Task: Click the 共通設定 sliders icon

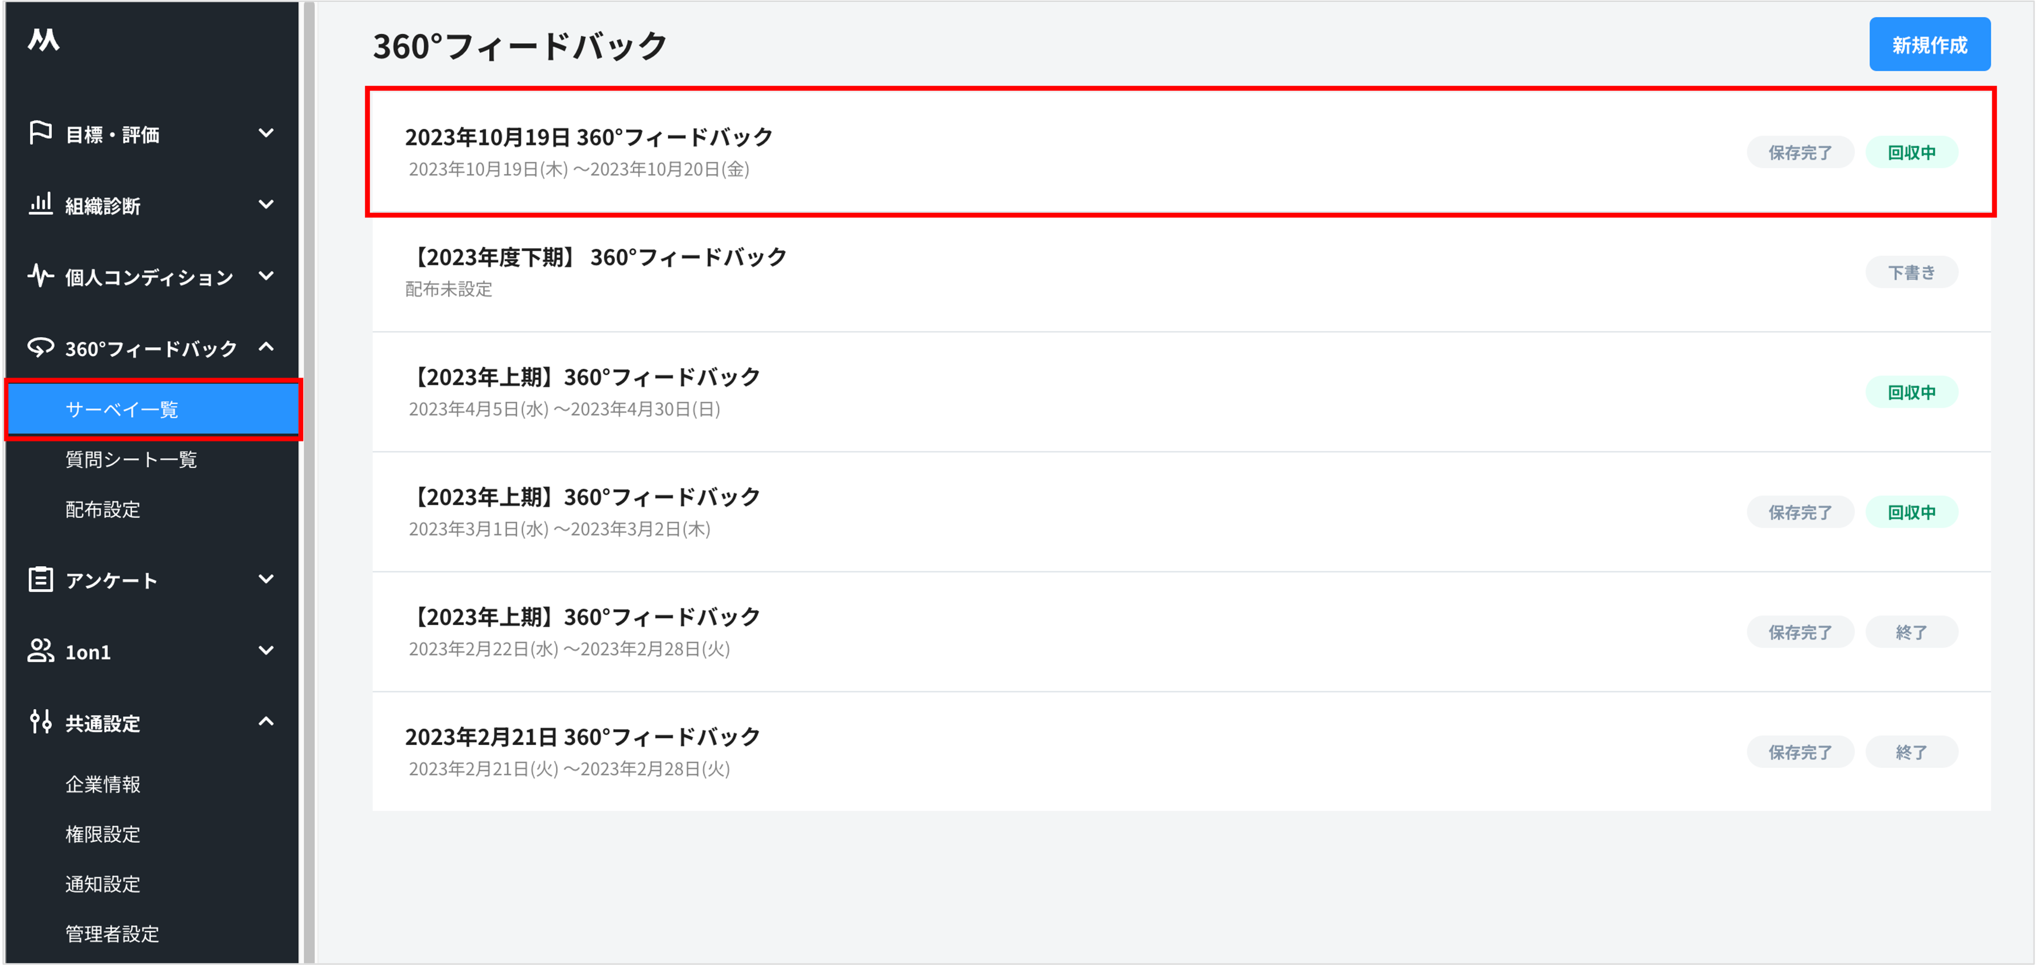Action: point(40,722)
